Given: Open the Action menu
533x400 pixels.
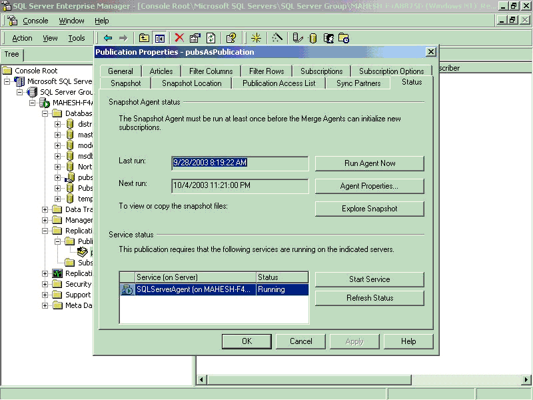Looking at the screenshot, I should coord(22,38).
